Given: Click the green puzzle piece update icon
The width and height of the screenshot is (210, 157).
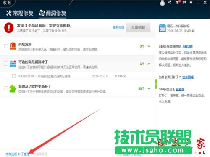Looking at the screenshot, I should point(13,89).
